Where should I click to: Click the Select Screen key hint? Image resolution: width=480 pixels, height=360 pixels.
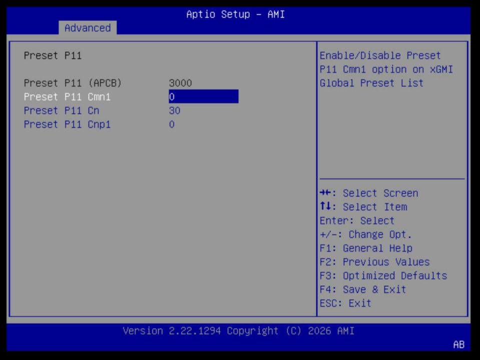pos(369,193)
